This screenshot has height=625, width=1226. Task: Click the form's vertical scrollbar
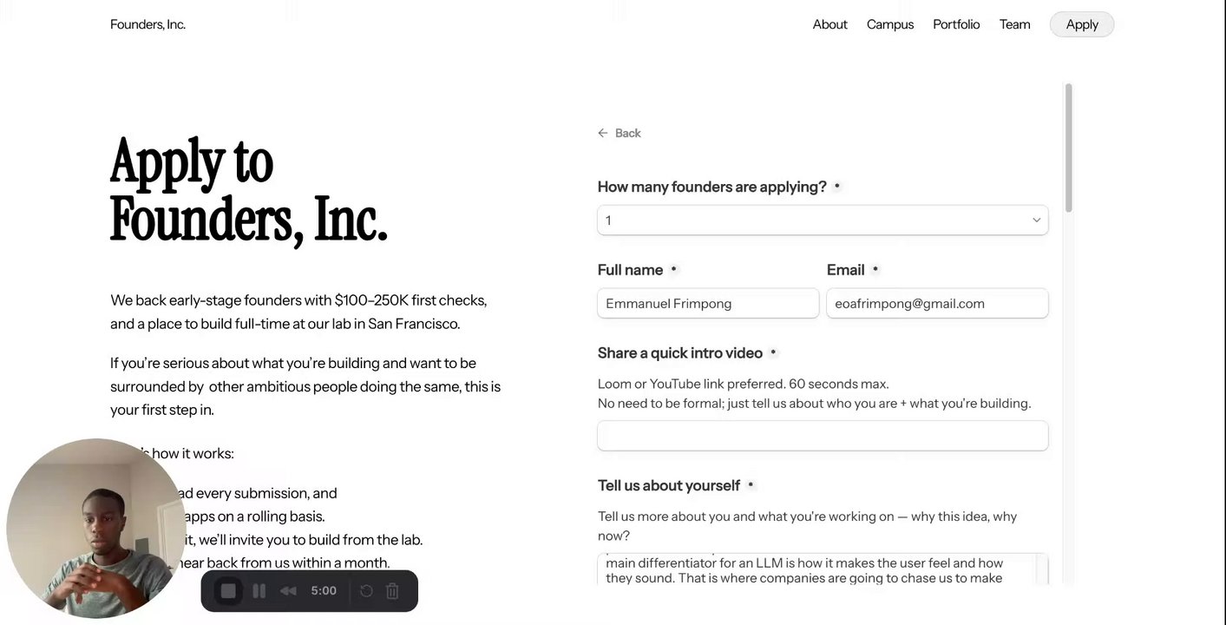click(x=1068, y=148)
